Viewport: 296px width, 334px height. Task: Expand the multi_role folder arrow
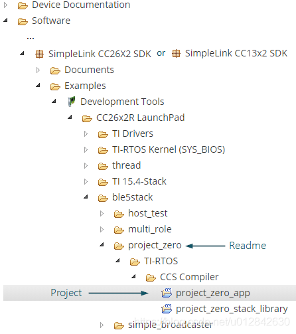click(x=102, y=229)
